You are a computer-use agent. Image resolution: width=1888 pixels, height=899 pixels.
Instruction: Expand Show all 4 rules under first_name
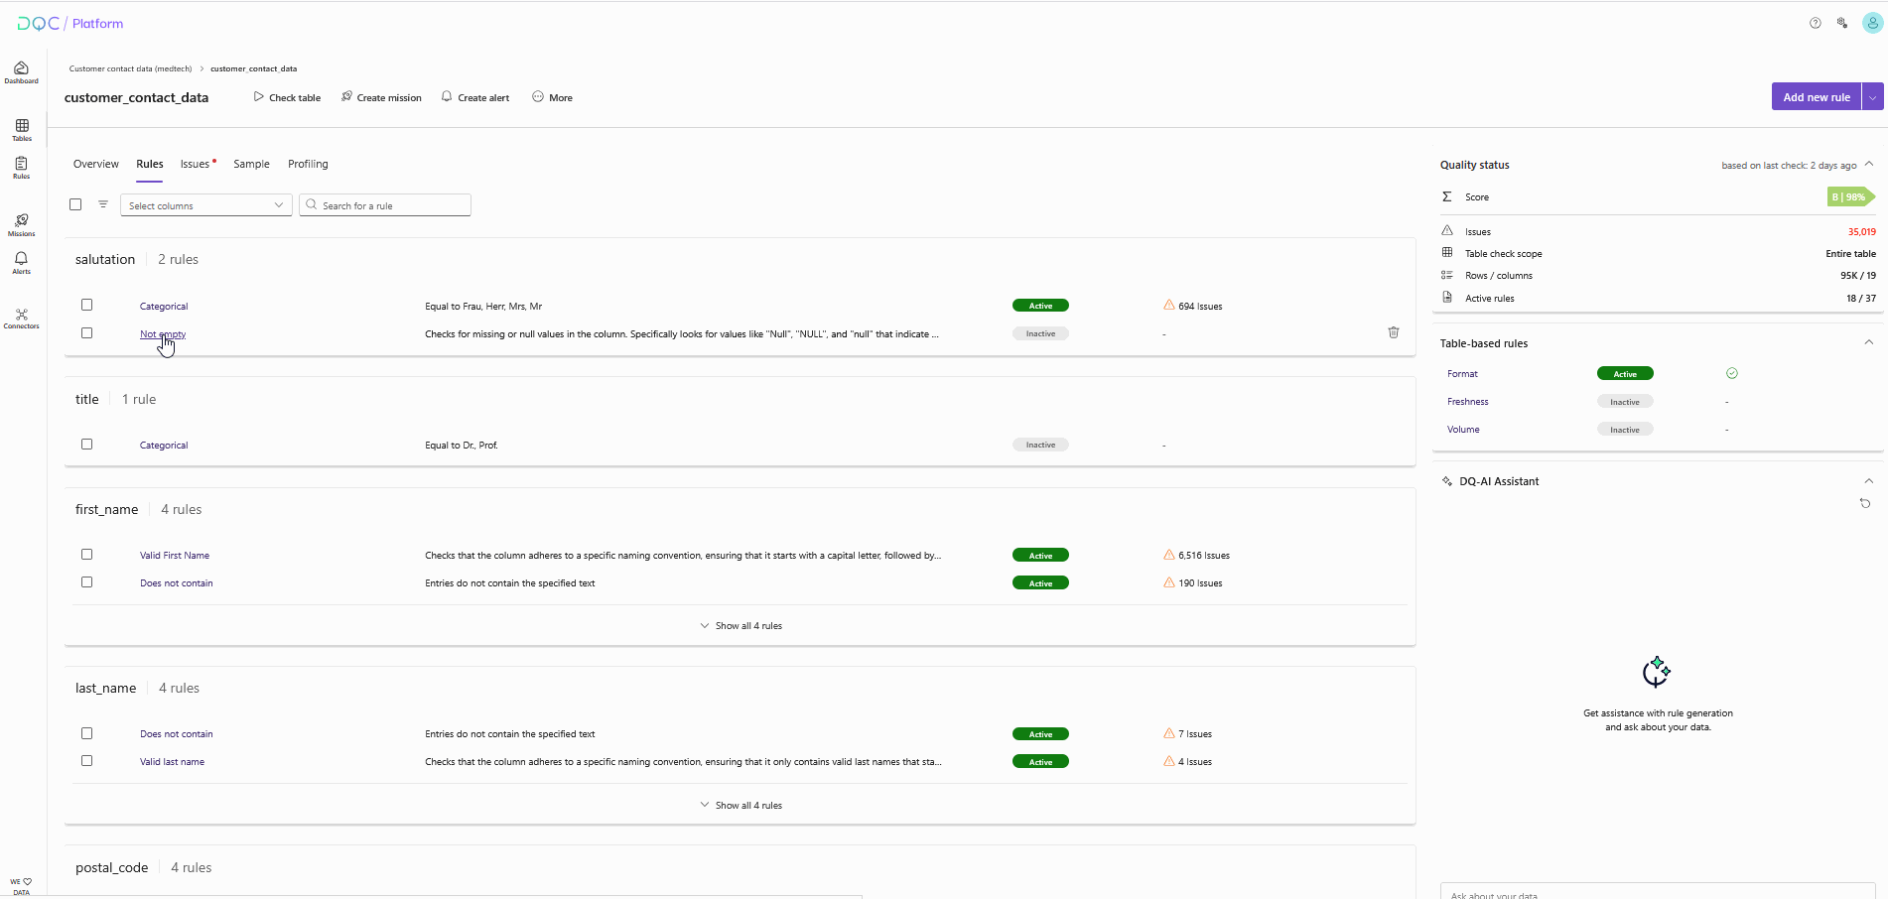[741, 626]
